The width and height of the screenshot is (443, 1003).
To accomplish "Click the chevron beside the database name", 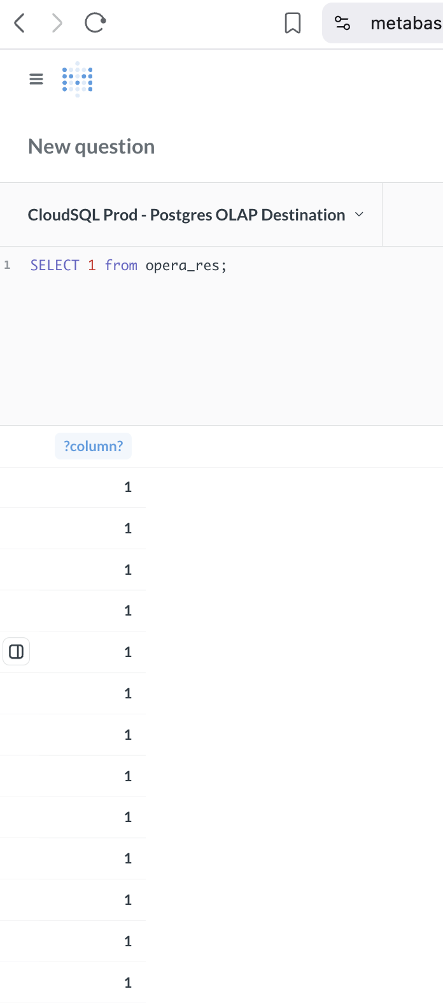I will (x=359, y=215).
